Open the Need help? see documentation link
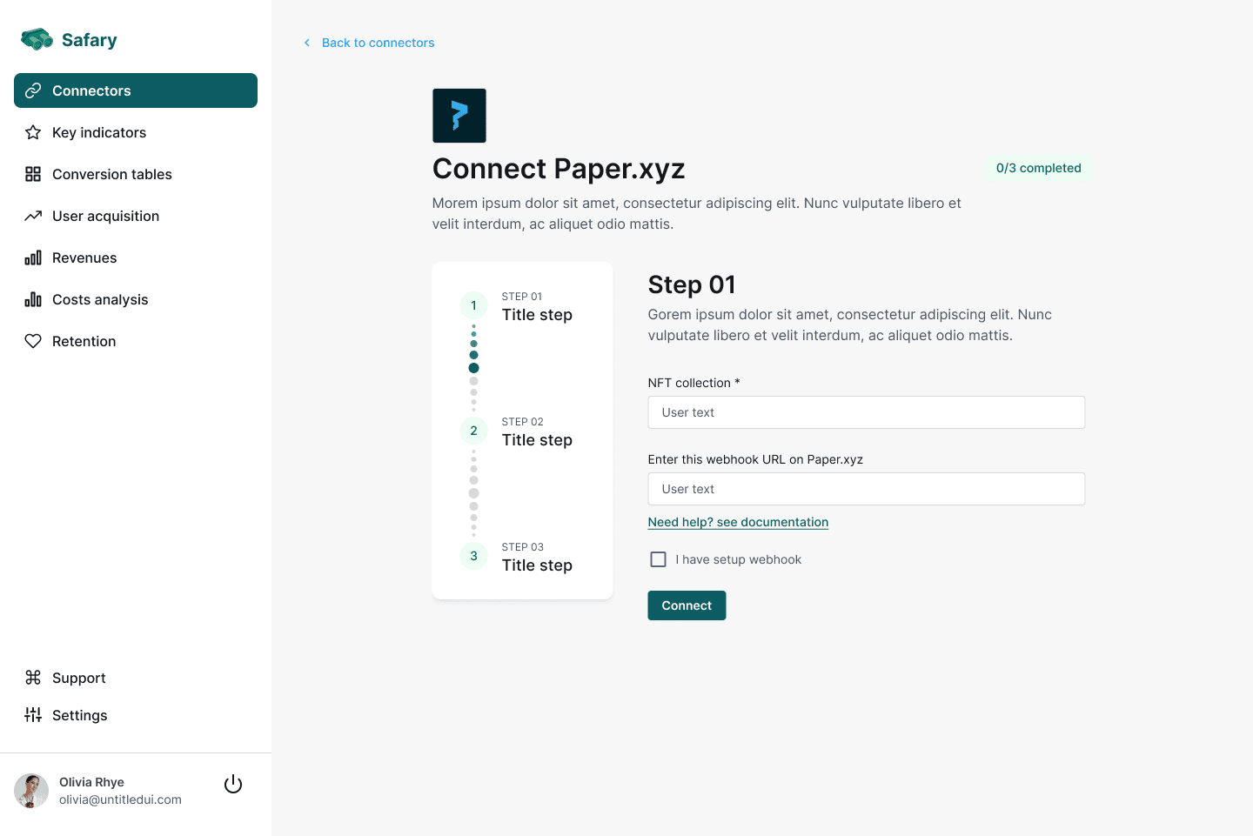 pos(738,522)
